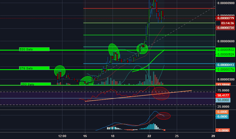
Task: Click the RSI 75.0000 axis label
Action: 223,90
